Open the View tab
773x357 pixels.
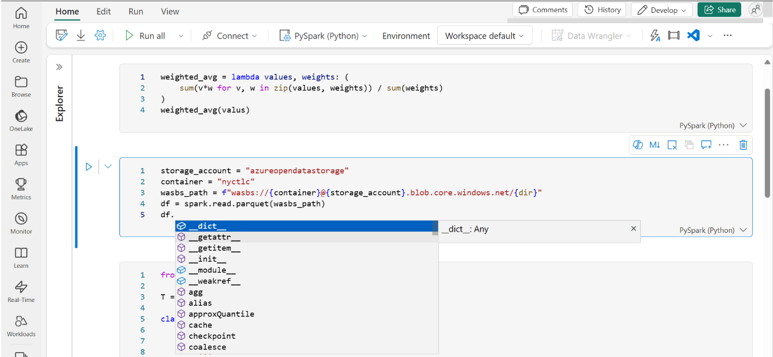pos(170,11)
